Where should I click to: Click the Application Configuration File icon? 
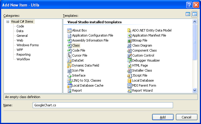click(69, 36)
